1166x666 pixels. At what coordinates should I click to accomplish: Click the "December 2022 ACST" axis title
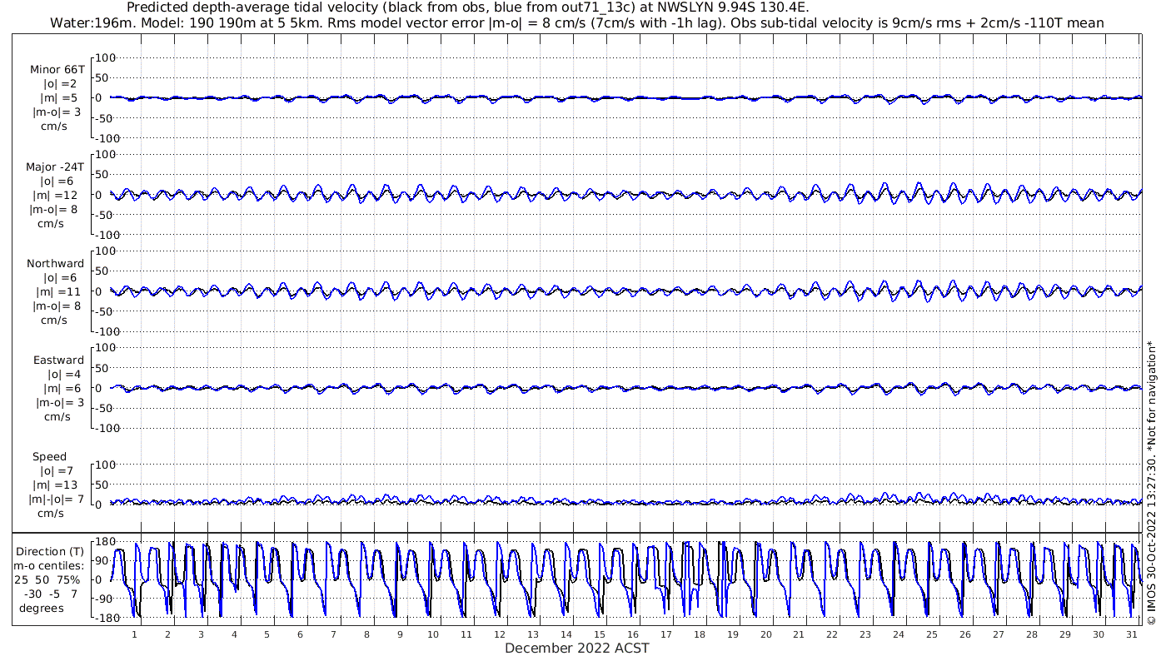click(577, 648)
